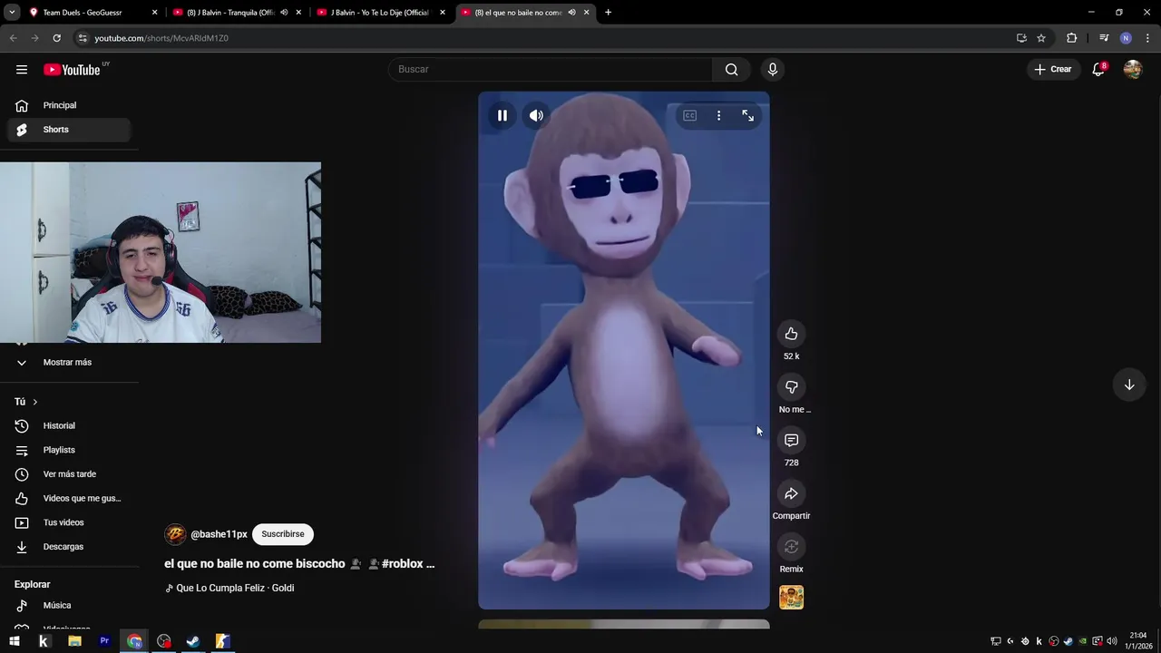Open the sound thumbnail below Remix
This screenshot has height=653, width=1161.
[x=791, y=598]
